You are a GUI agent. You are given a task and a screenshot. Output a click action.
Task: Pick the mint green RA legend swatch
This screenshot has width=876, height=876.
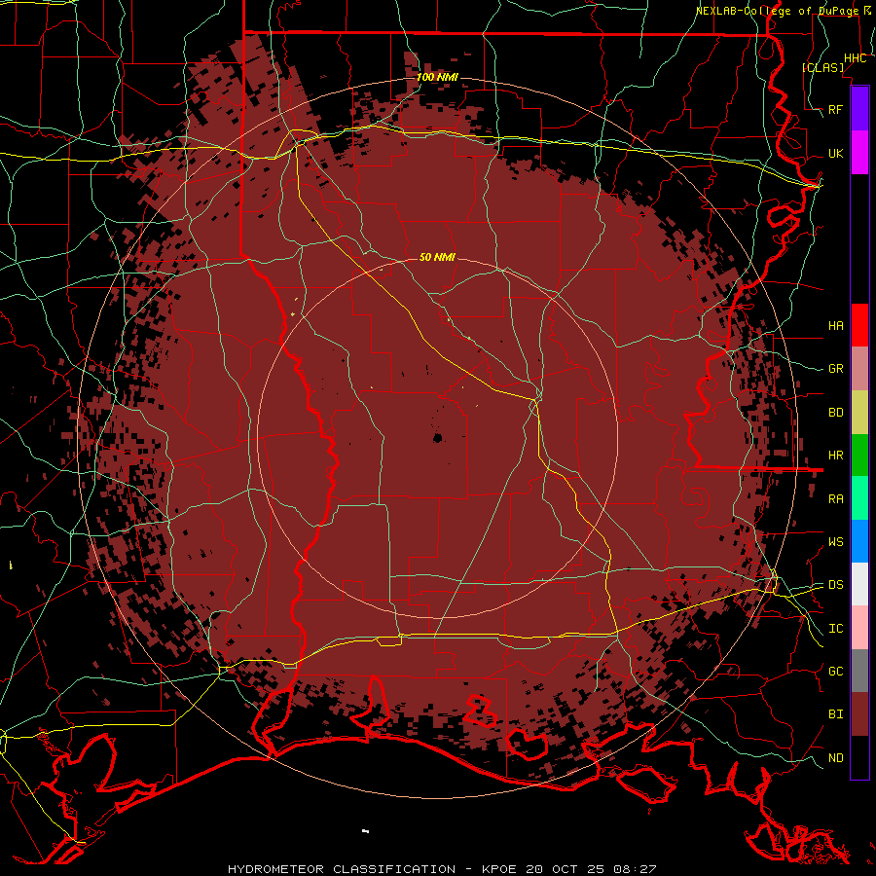coord(859,498)
